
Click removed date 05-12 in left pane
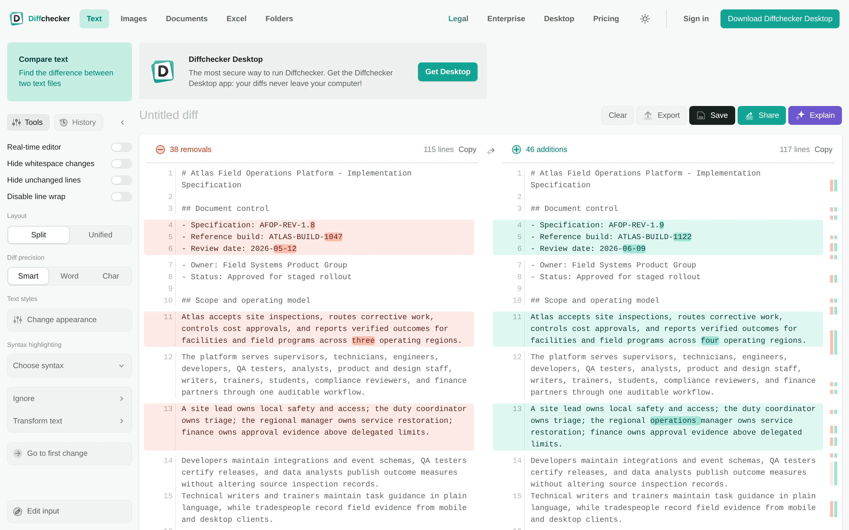click(285, 249)
